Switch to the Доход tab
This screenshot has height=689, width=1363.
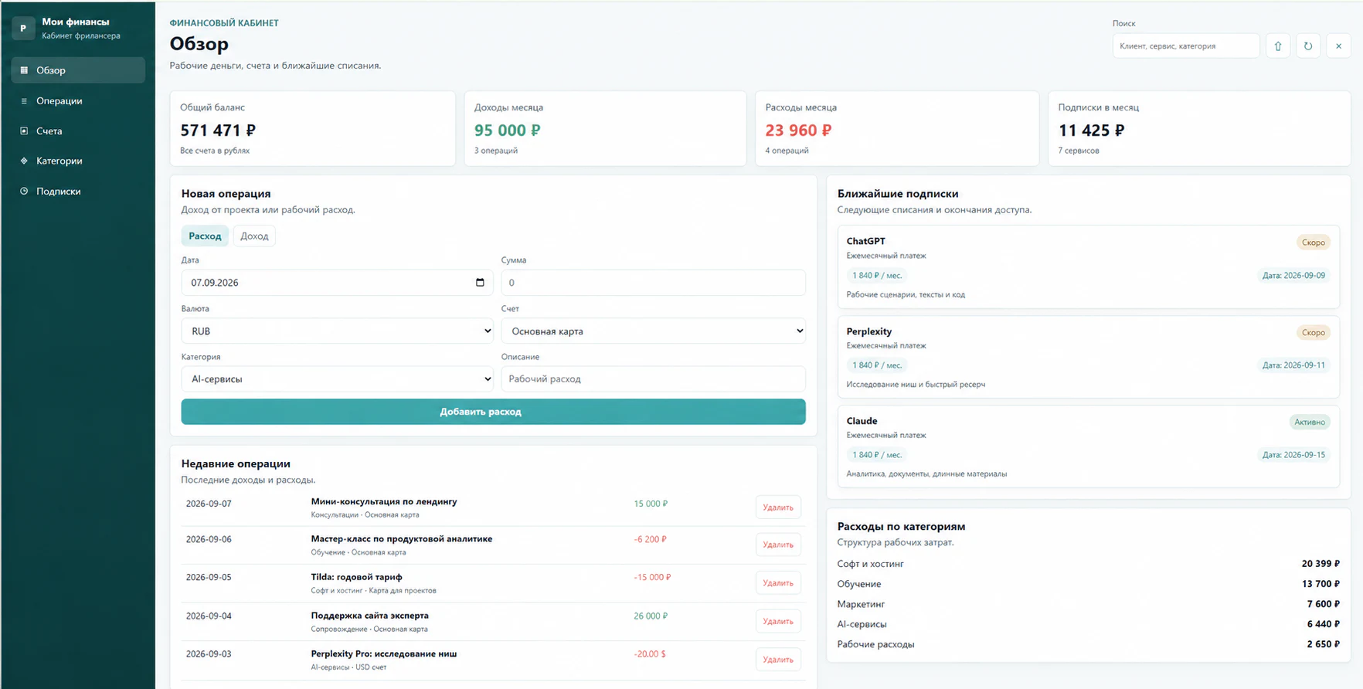coord(254,236)
